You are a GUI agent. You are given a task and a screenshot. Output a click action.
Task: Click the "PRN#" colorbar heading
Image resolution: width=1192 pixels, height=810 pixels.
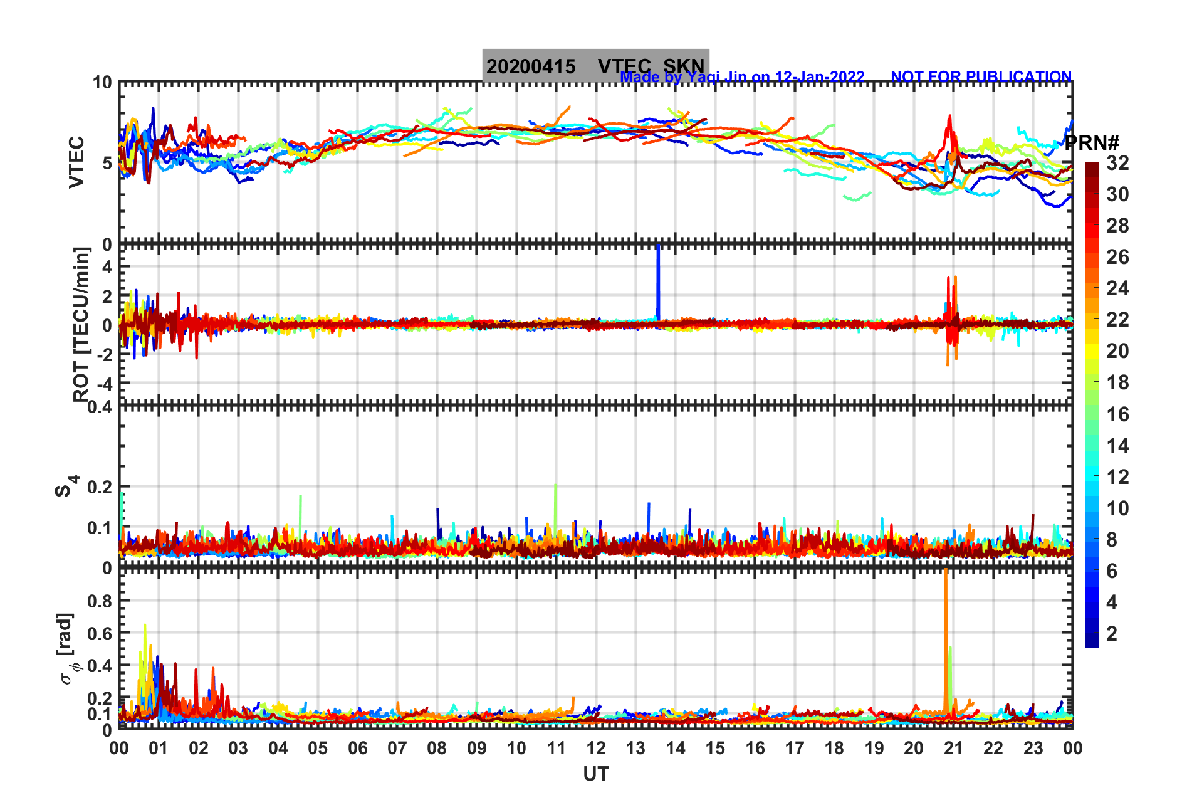tap(1092, 143)
